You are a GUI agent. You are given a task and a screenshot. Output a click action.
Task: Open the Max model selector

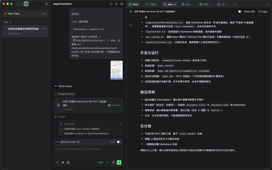point(100,162)
